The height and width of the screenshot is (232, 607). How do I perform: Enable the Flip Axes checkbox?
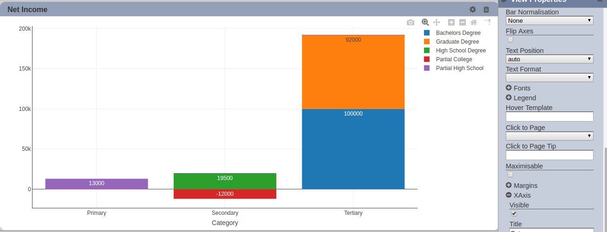pyautogui.click(x=510, y=40)
